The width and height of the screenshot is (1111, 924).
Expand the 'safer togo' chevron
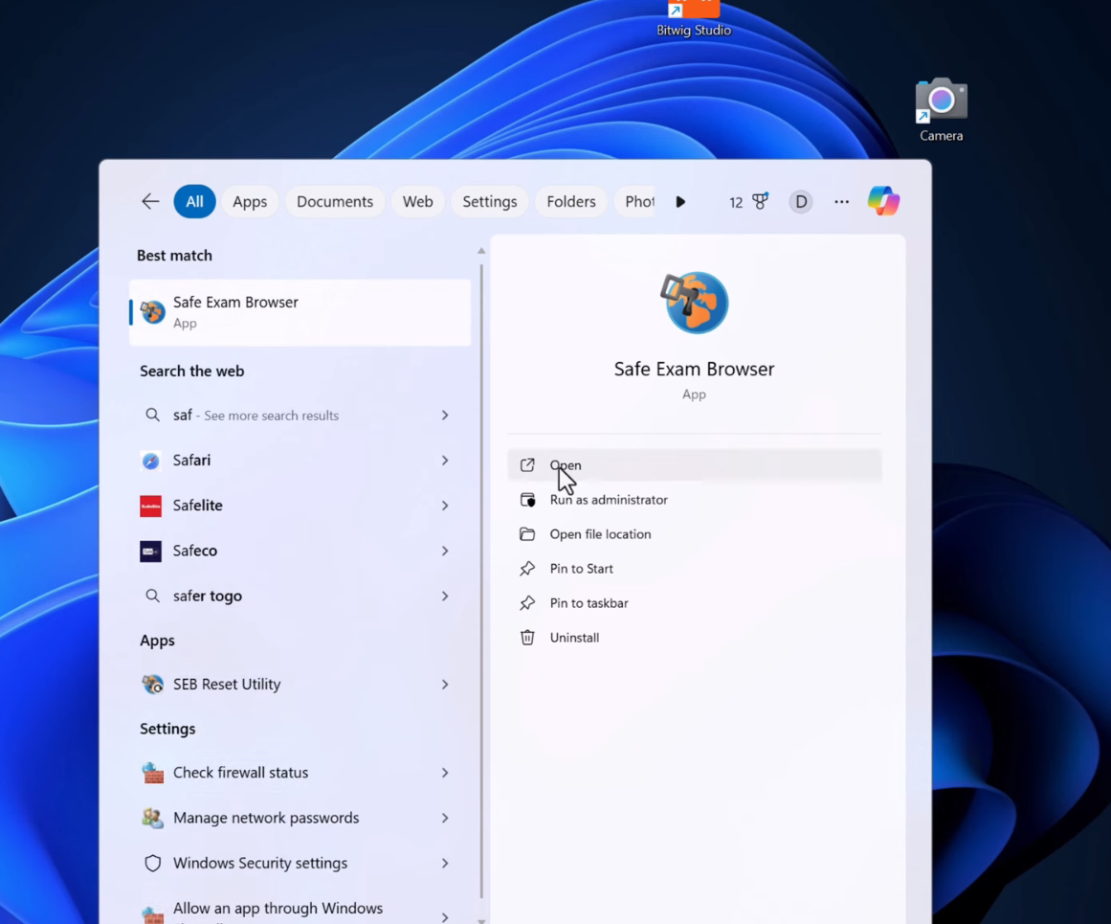coord(445,596)
